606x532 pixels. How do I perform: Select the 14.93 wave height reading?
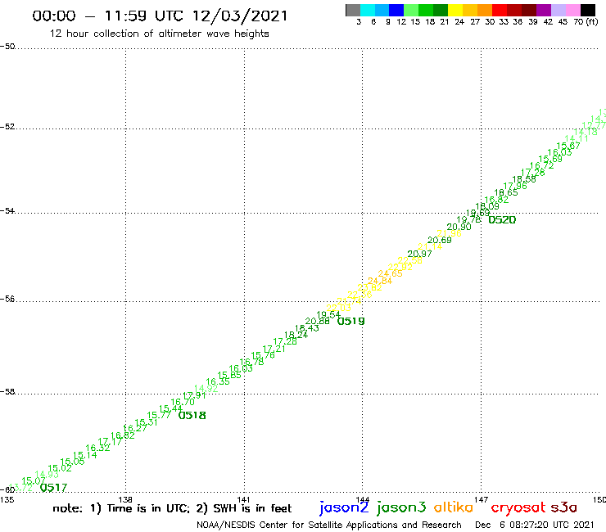click(x=47, y=475)
